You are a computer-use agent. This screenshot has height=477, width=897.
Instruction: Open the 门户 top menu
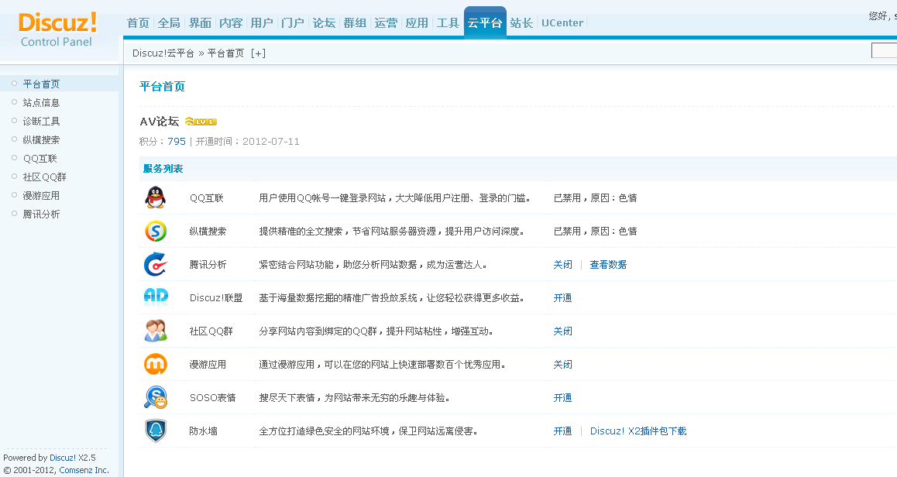(x=292, y=23)
